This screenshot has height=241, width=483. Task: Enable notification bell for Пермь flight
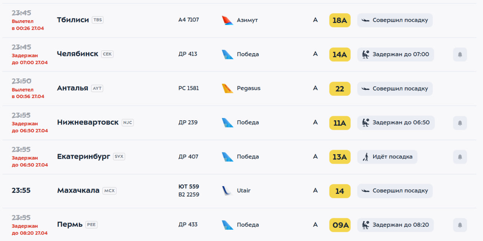tap(460, 225)
